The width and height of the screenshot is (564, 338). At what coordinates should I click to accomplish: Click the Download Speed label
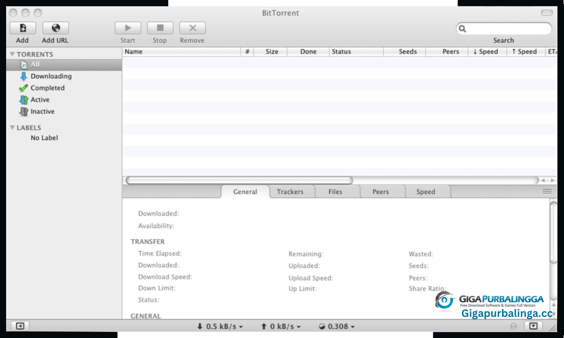click(165, 277)
